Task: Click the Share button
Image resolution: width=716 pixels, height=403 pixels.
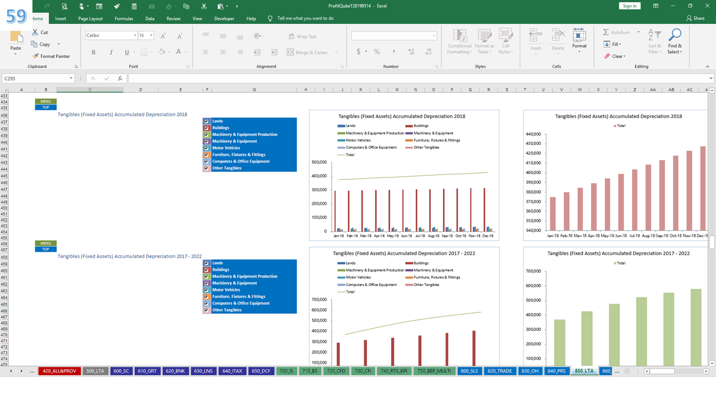Action: (x=695, y=18)
